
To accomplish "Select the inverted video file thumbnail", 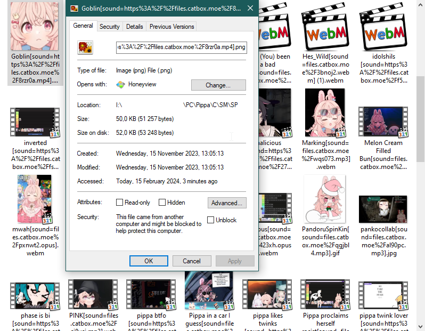I will coord(35,122).
